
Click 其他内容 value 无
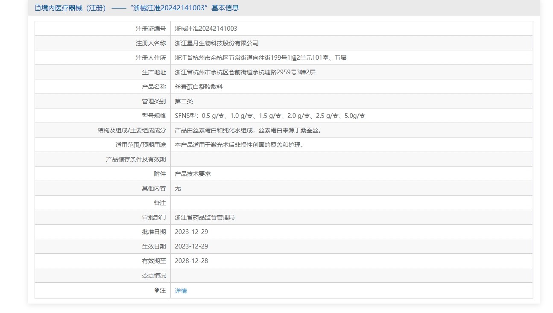(x=178, y=188)
